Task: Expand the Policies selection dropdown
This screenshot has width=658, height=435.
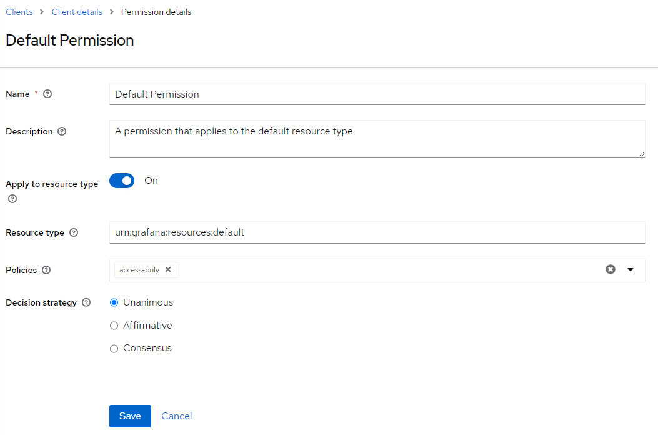Action: (631, 269)
